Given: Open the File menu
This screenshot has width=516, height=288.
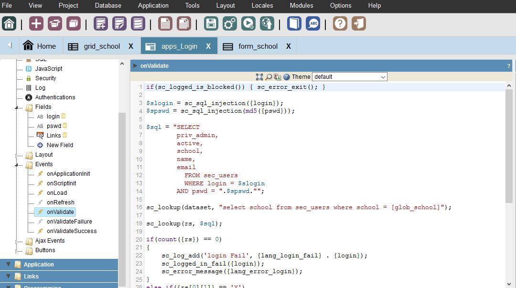Looking at the screenshot, I should (x=7, y=6).
